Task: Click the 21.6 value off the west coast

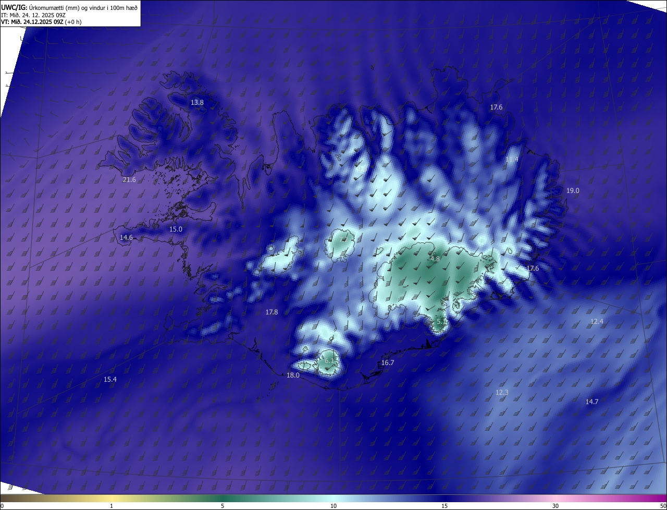Action: 129,180
